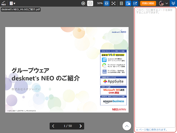
Task: Click the 50% zoom level text
Action: (100, 3)
